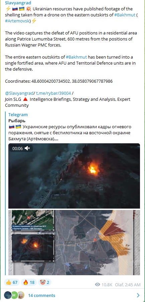
Task: Add a fire reaction (18)
Action: pyautogui.click(x=29, y=283)
